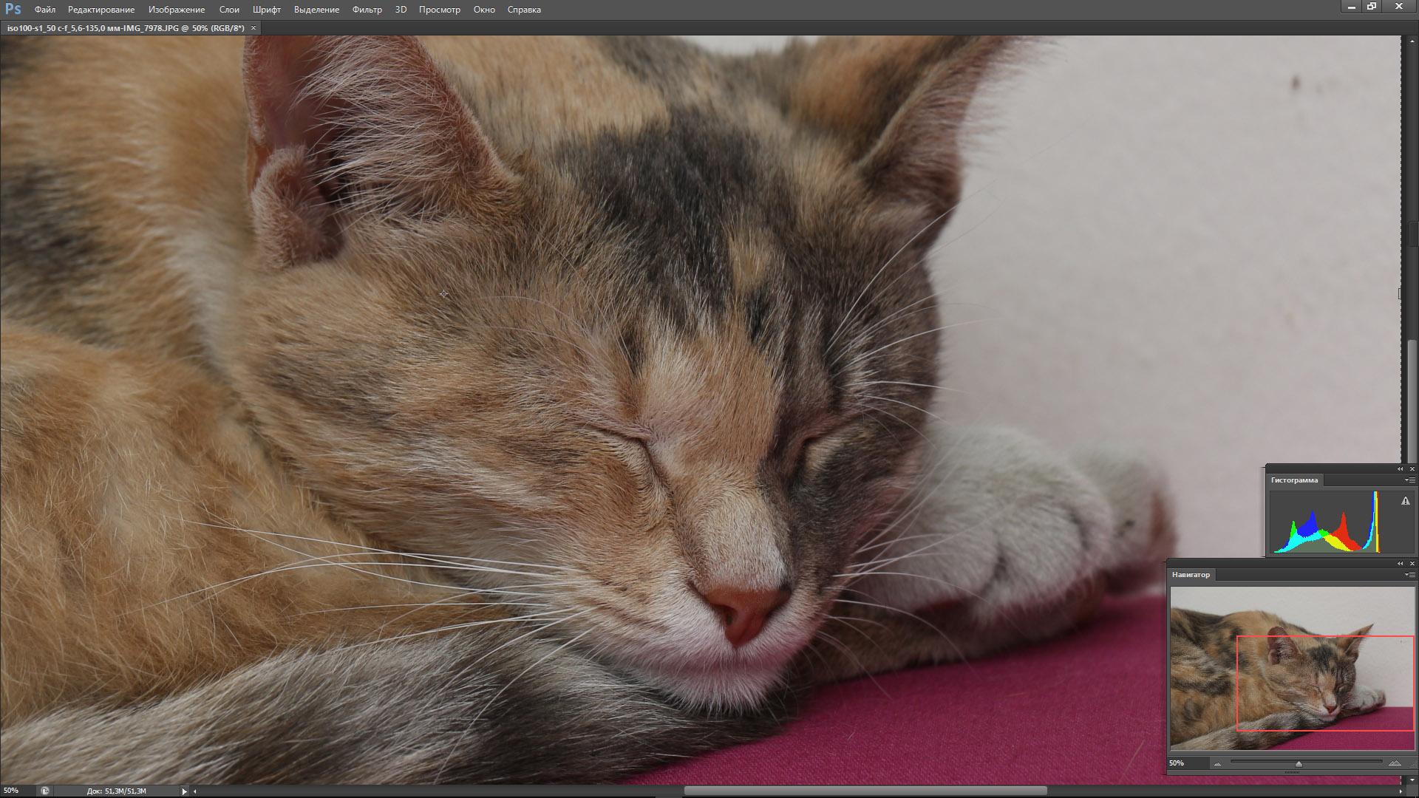Click the Navigator zoom slider handle

1299,764
